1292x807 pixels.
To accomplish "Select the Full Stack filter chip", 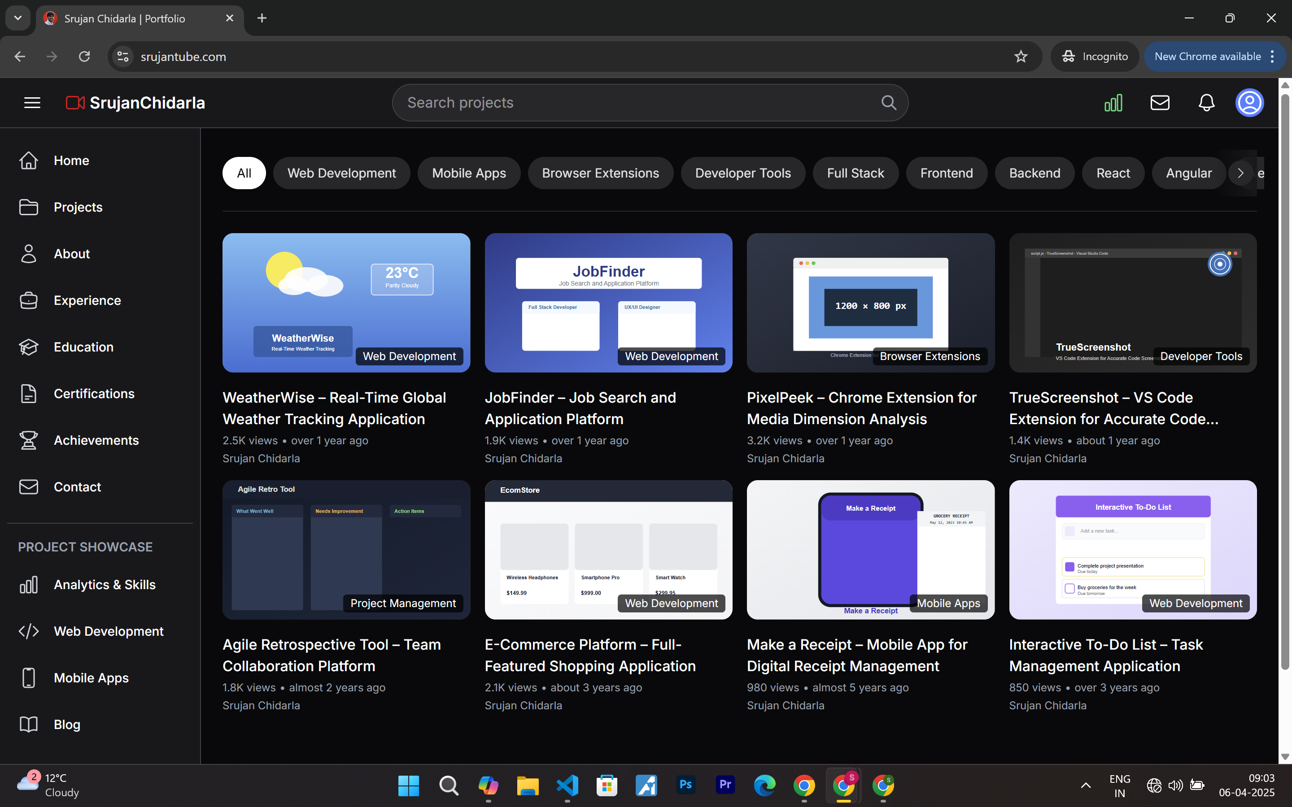I will coord(856,173).
